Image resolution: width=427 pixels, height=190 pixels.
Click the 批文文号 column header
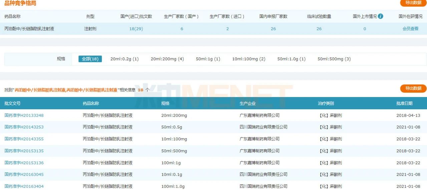(12, 103)
